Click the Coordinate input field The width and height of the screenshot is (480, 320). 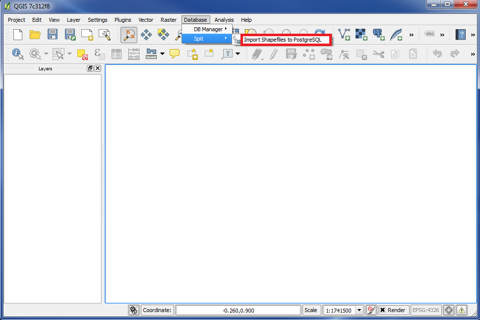click(238, 310)
